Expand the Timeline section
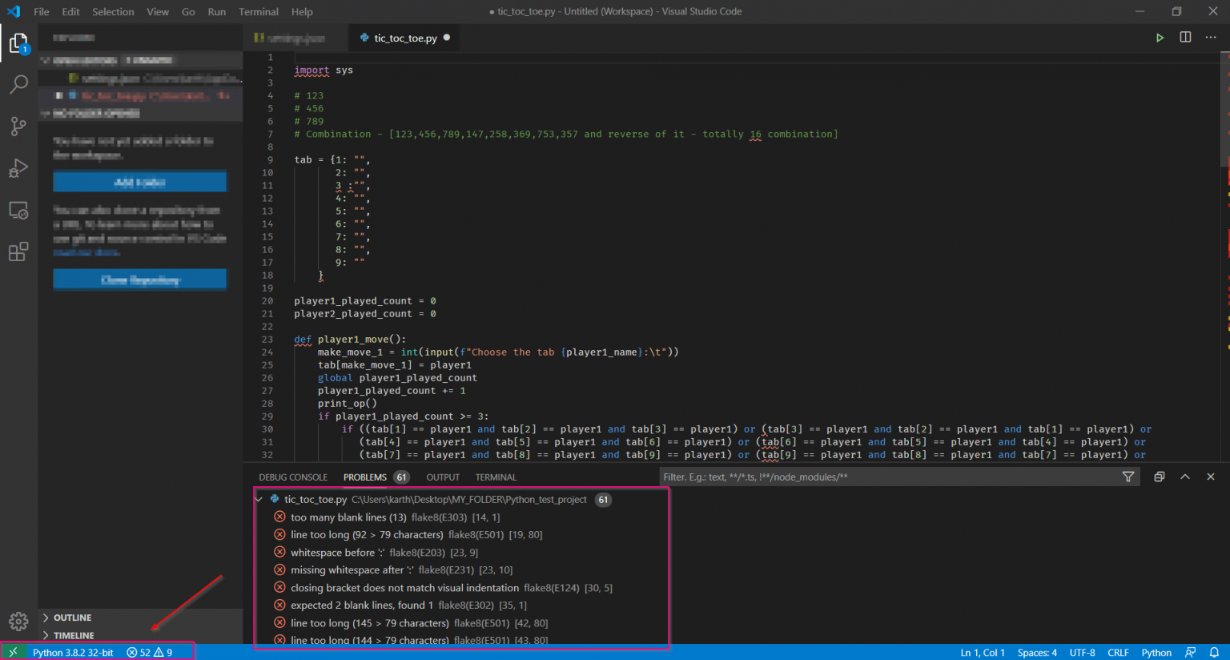Screen dimensions: 1230x660 click(x=74, y=635)
